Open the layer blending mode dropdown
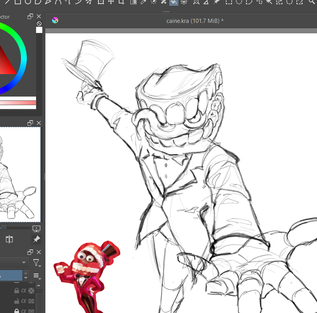This screenshot has height=313, width=317. click(14, 263)
